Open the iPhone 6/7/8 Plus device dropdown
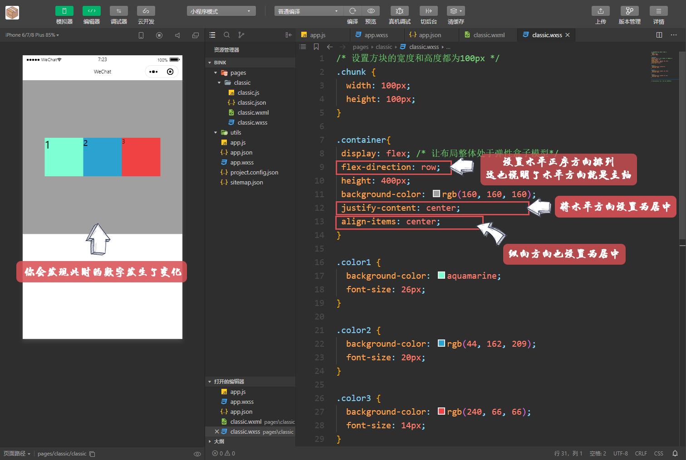This screenshot has height=460, width=686. click(32, 35)
